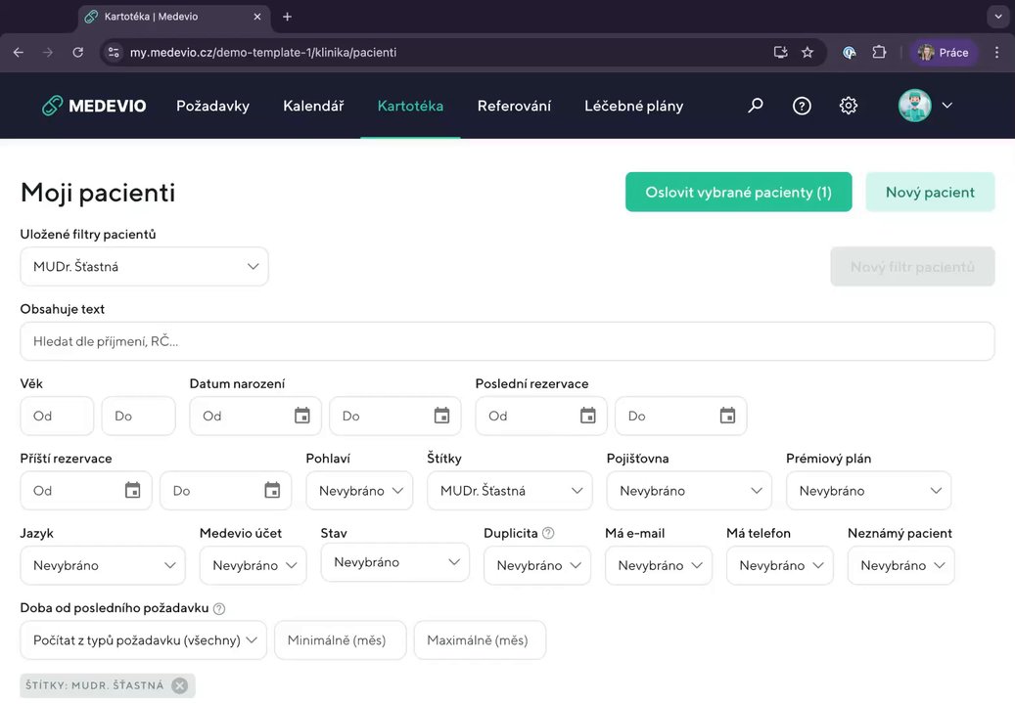Open calendar picker for Příští rezervace Od

point(133,491)
